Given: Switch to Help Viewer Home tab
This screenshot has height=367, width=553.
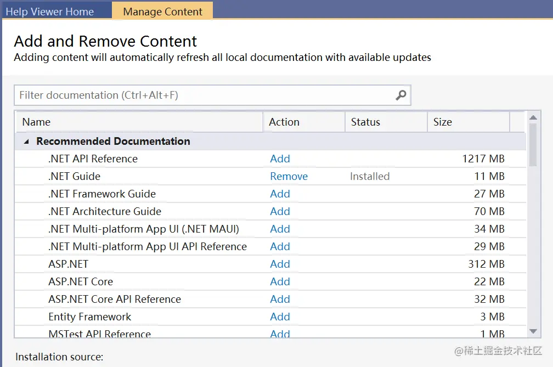Looking at the screenshot, I should 50,12.
